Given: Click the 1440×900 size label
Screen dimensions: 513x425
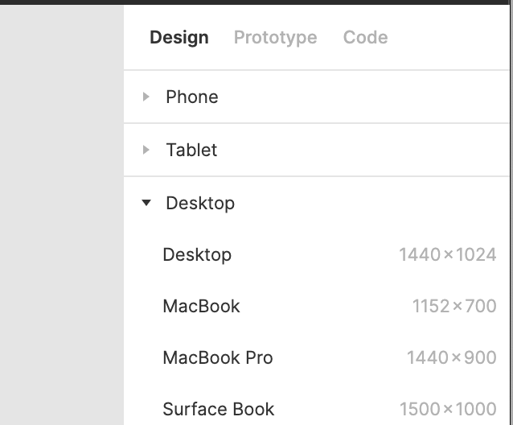Looking at the screenshot, I should [x=452, y=357].
